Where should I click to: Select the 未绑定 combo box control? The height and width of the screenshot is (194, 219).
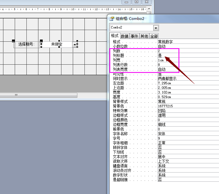[x=57, y=44]
